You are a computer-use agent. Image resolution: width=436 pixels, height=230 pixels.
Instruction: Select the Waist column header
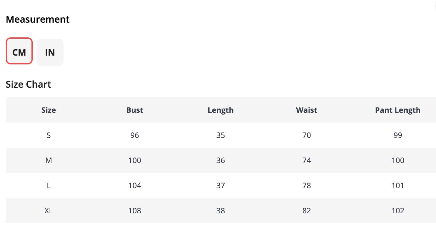306,110
